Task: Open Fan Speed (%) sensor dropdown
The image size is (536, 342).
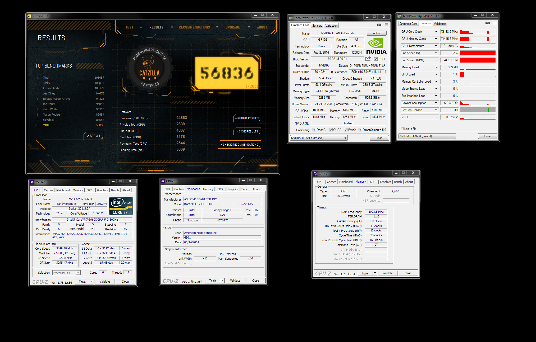Action: (436, 53)
